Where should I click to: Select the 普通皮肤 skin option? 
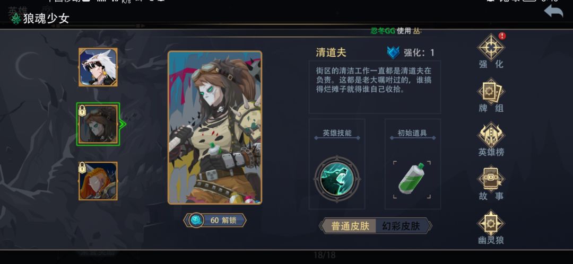(x=350, y=226)
